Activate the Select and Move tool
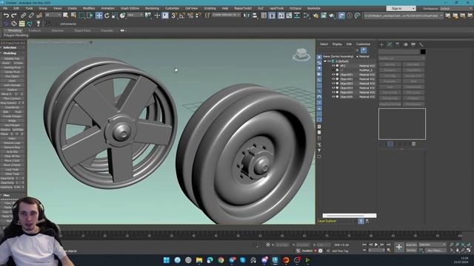 (x=99, y=16)
